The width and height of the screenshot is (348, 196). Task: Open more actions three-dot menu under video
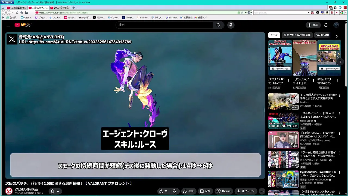262,191
